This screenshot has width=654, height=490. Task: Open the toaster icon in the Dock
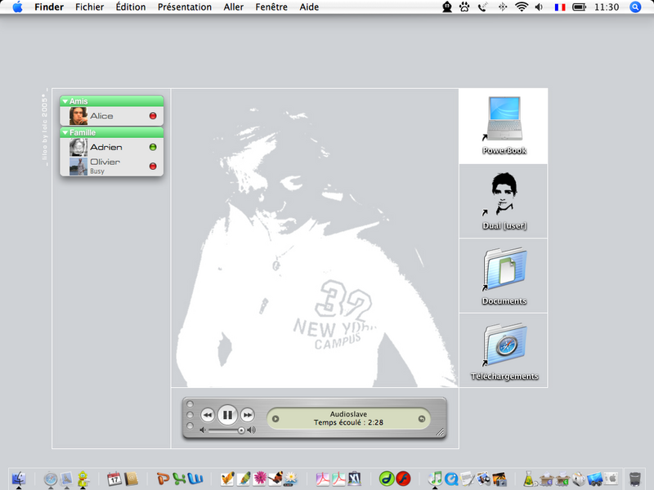(579, 479)
